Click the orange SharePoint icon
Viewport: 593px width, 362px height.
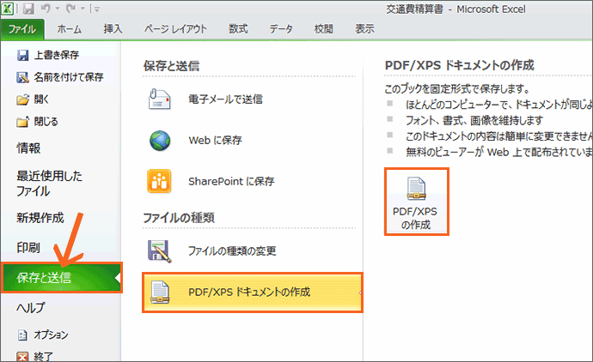pyautogui.click(x=159, y=181)
